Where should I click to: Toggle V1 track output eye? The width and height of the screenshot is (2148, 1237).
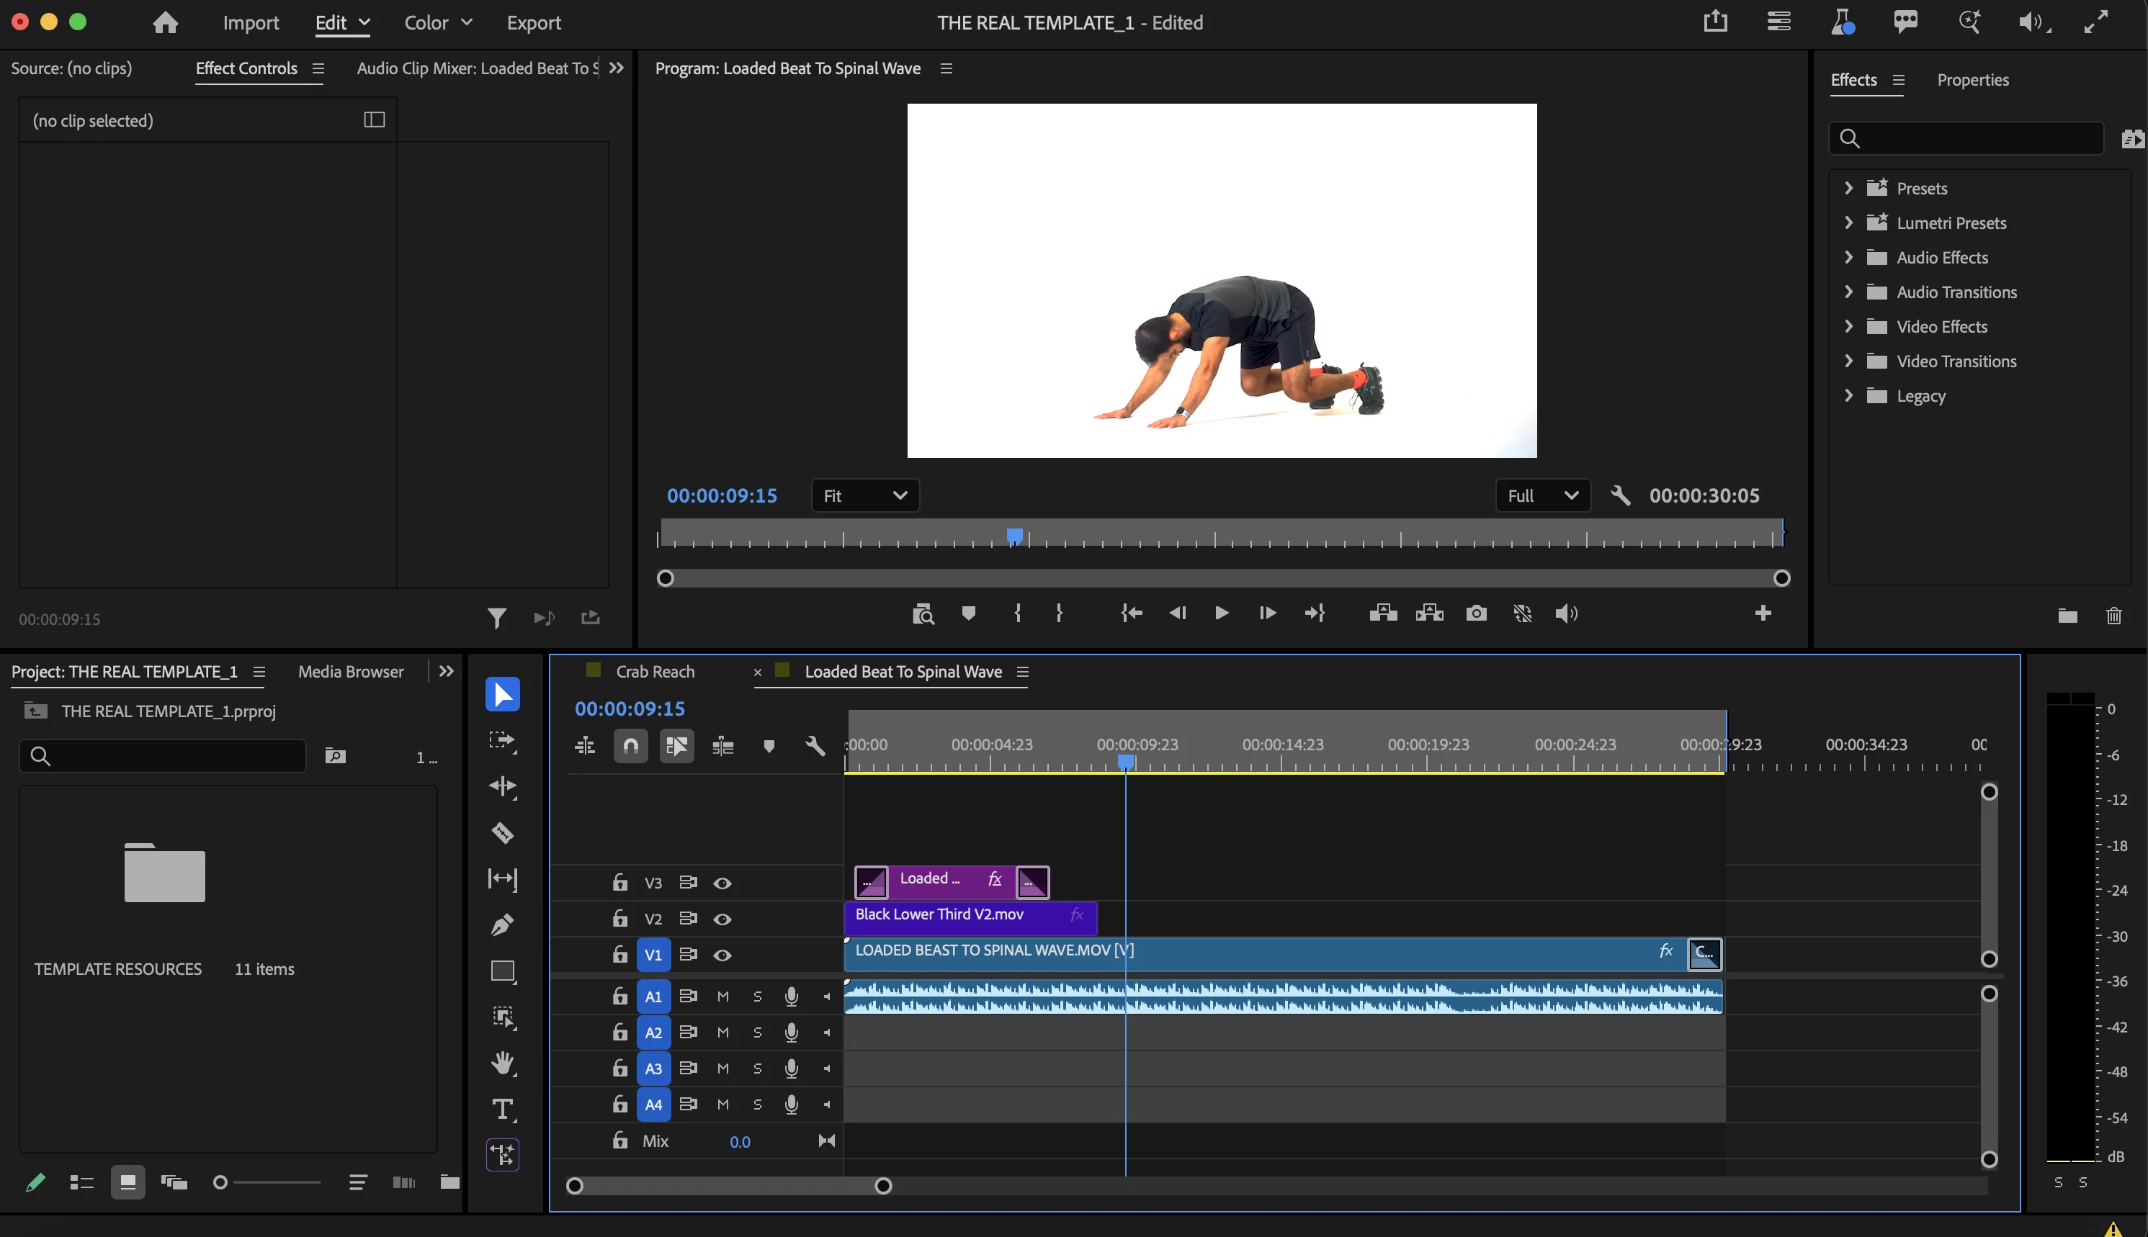(x=722, y=955)
